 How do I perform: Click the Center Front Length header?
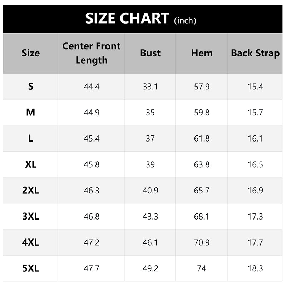[x=92, y=53]
